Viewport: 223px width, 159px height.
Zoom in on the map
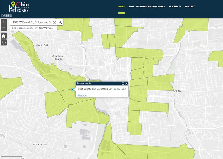point(4,22)
